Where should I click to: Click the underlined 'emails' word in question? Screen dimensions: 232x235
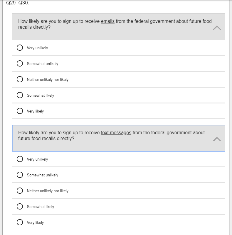[x=107, y=21]
